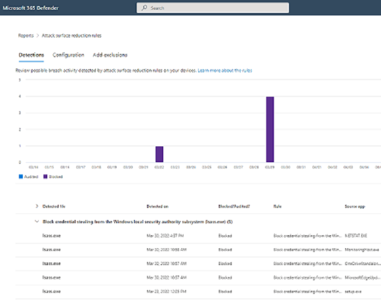Click the NETSTAT.EXE source app cell

[x=356, y=236]
